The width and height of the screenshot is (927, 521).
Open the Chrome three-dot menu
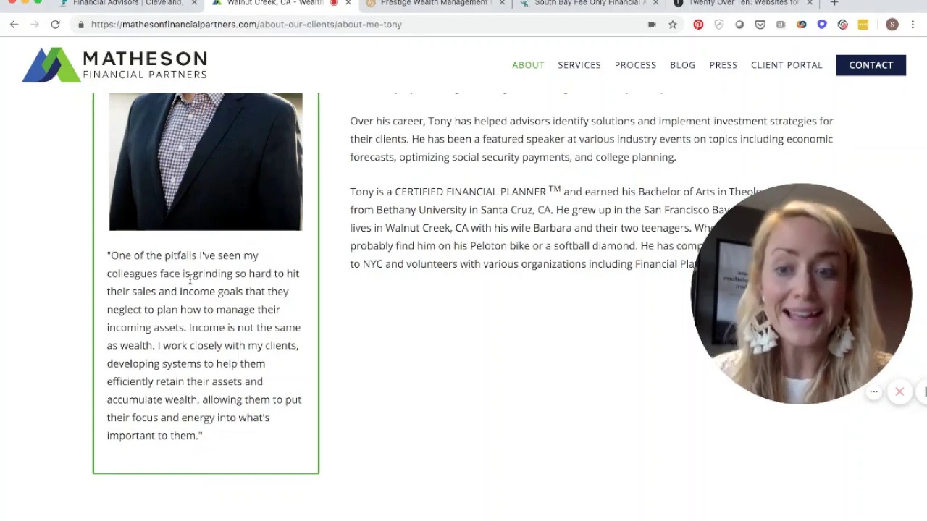click(913, 25)
